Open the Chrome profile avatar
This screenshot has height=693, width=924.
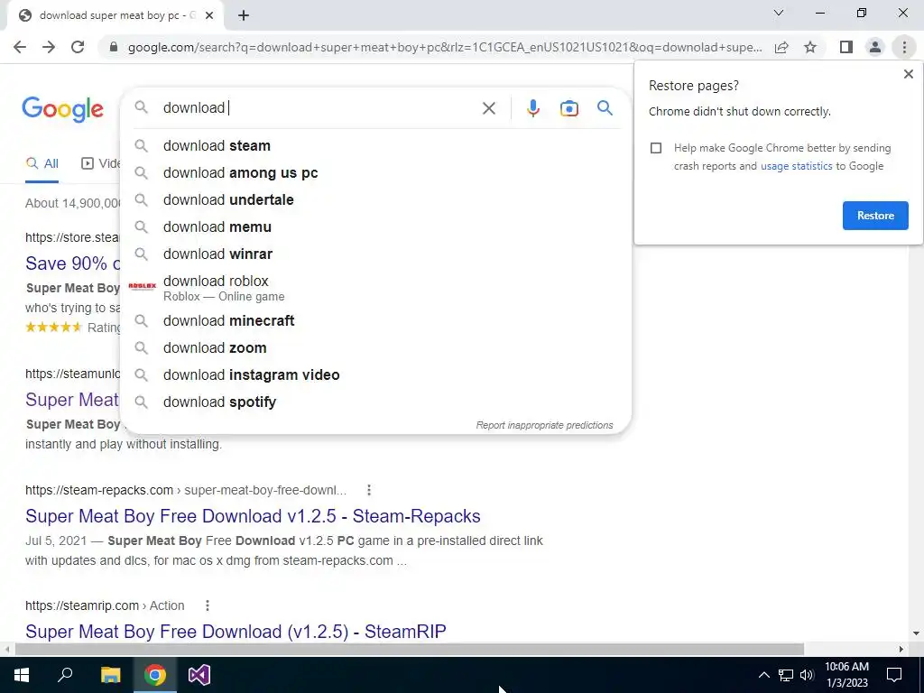[x=875, y=47]
